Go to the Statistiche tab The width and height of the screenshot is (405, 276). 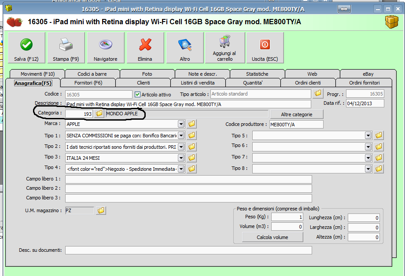[x=257, y=74]
